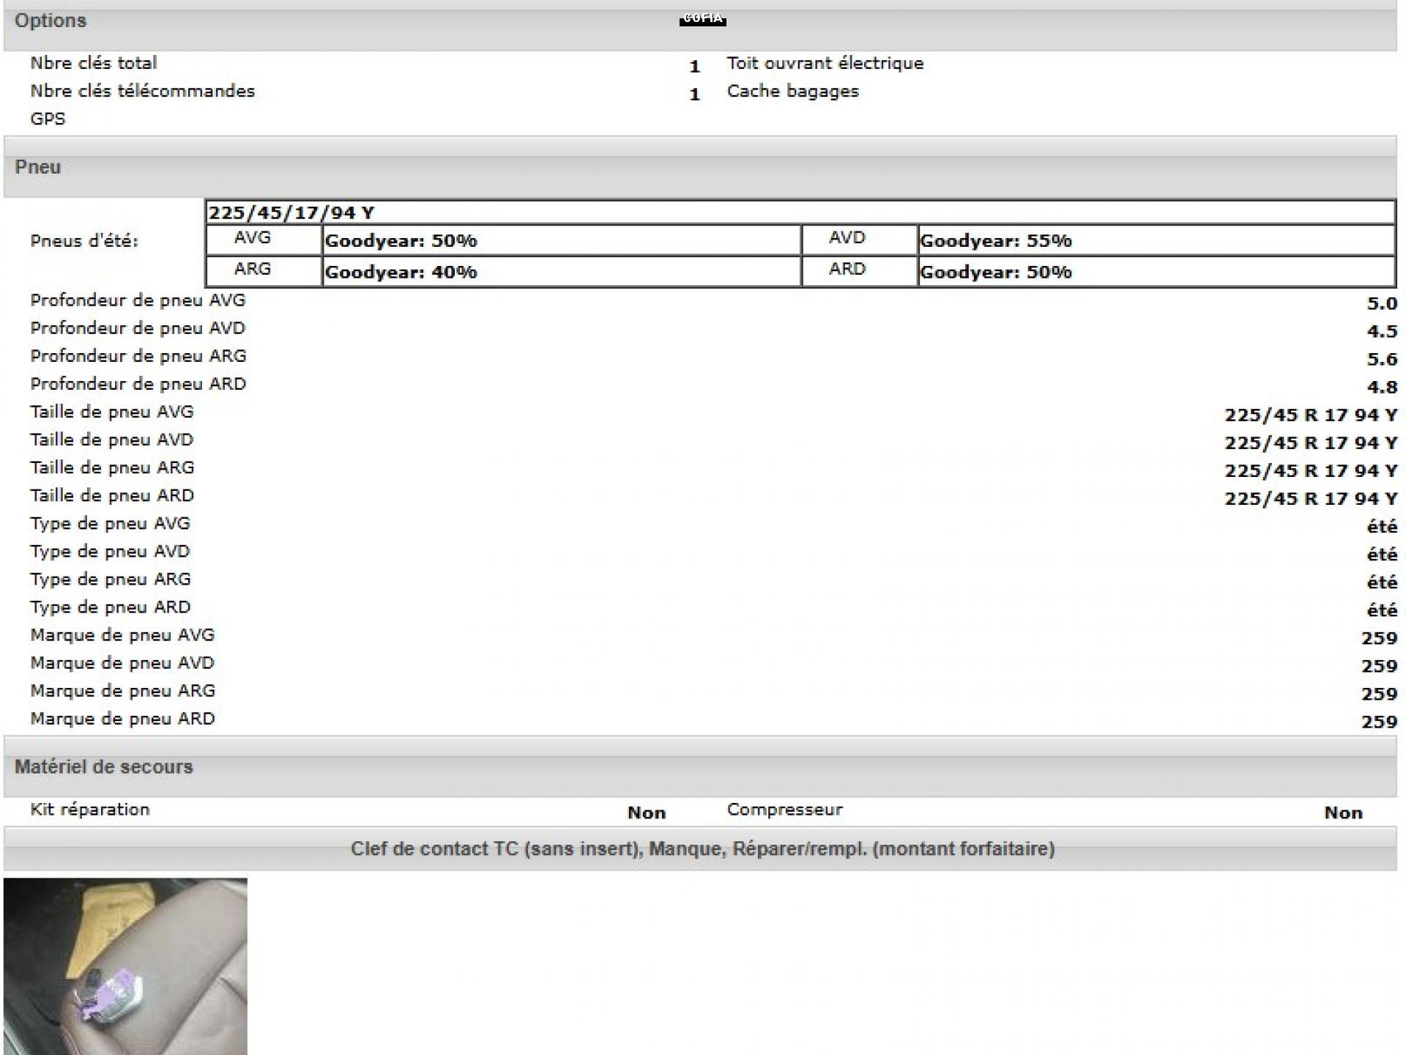Image resolution: width=1406 pixels, height=1055 pixels.
Task: Select the Cache bagages option
Action: tap(792, 92)
